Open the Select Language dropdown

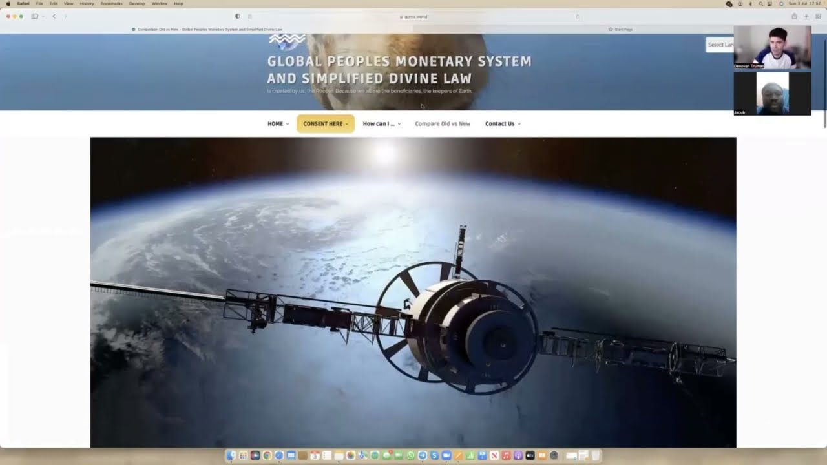point(720,45)
